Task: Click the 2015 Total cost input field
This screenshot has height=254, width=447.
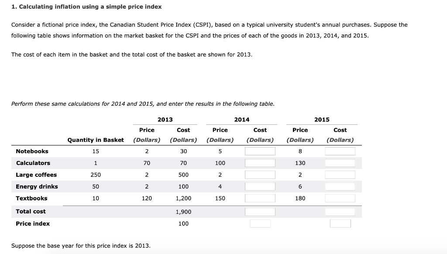Action: click(340, 211)
